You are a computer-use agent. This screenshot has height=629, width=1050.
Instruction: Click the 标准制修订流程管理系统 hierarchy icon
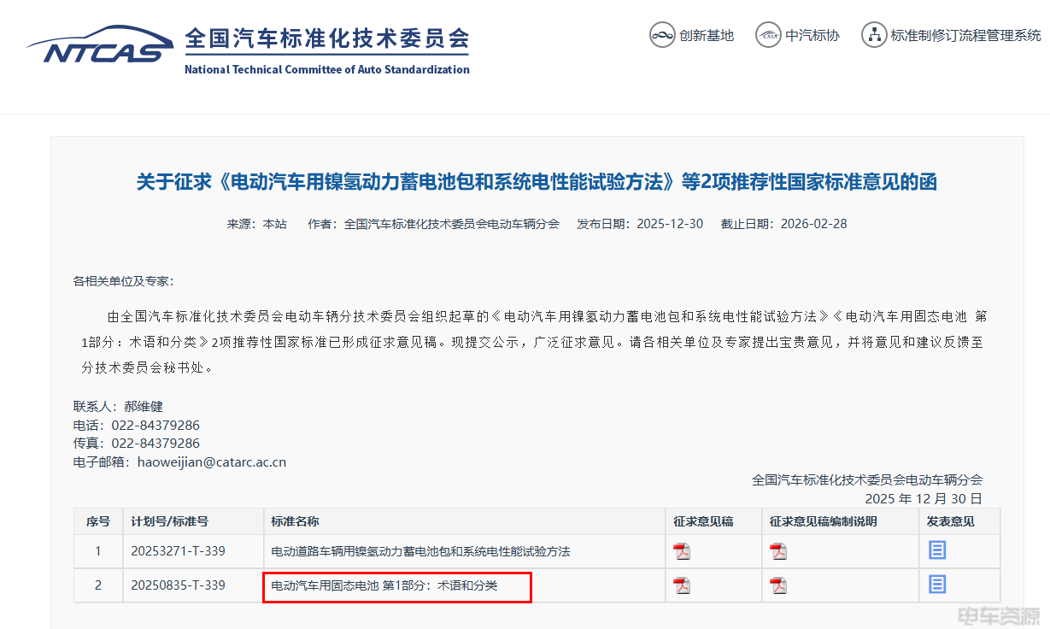[x=873, y=35]
